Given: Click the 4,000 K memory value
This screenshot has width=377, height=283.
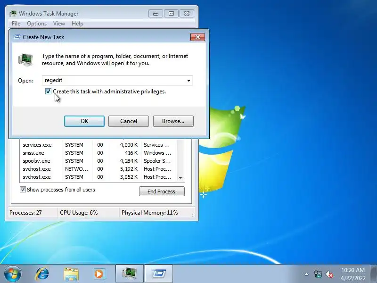Looking at the screenshot, I should (x=129, y=145).
